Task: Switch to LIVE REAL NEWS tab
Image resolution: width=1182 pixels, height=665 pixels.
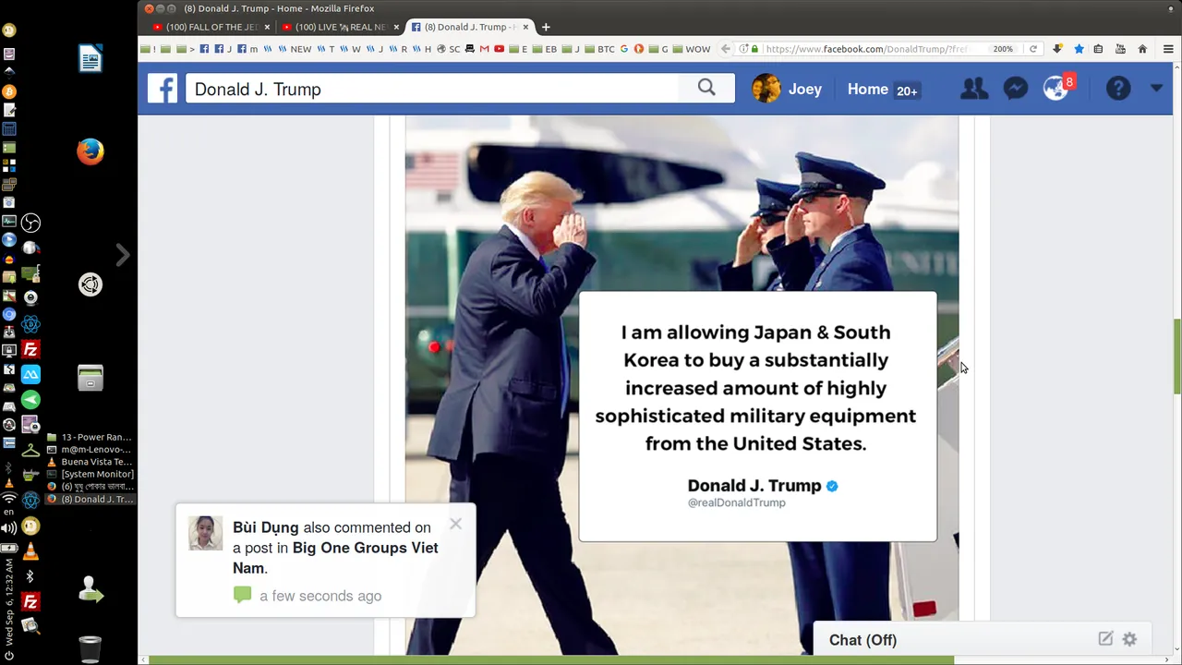Action: click(x=340, y=27)
